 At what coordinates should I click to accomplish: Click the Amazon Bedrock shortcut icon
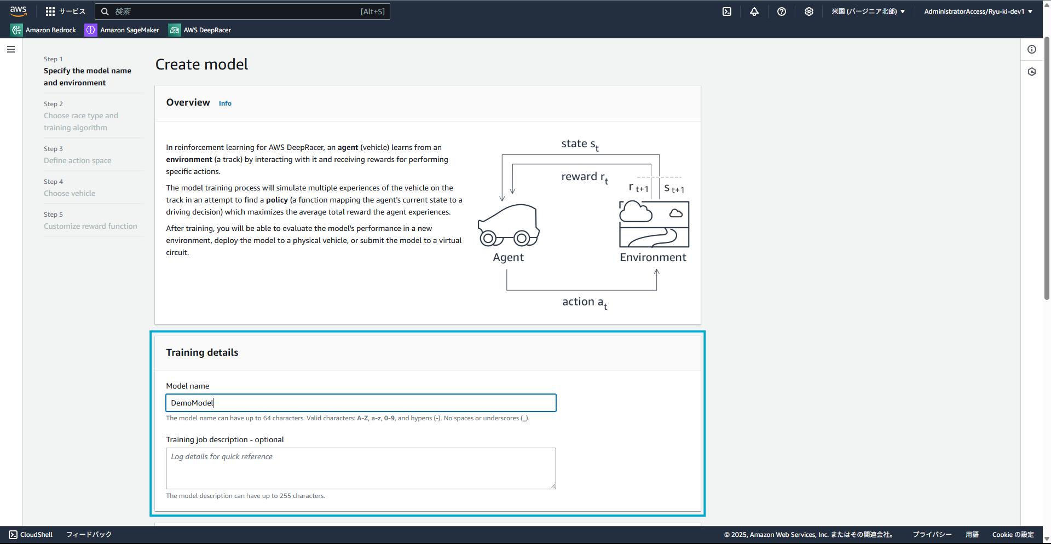click(x=17, y=30)
